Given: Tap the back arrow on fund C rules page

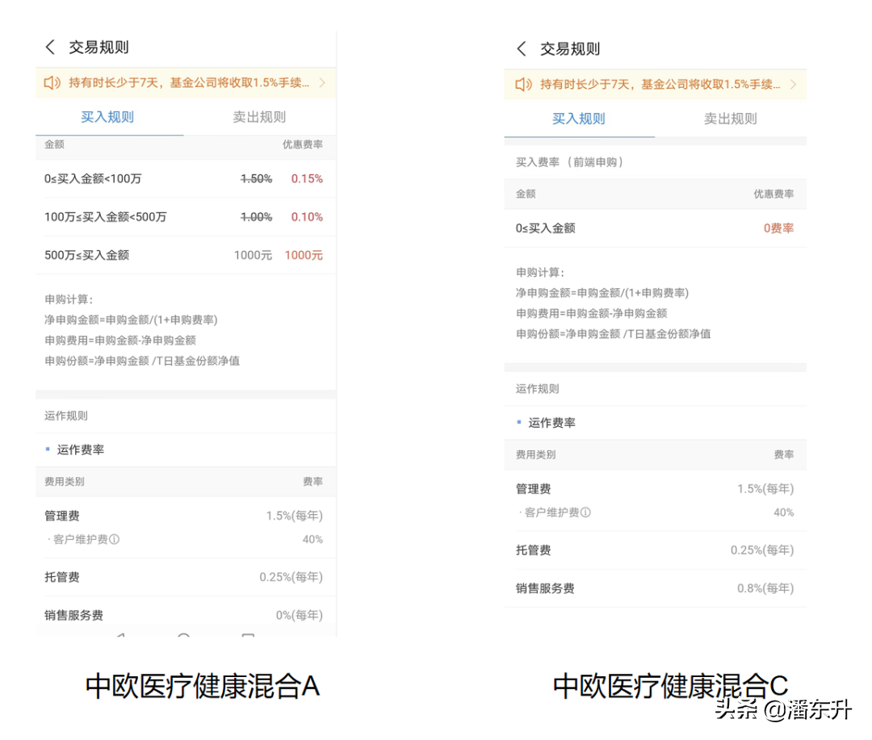Looking at the screenshot, I should pos(522,48).
